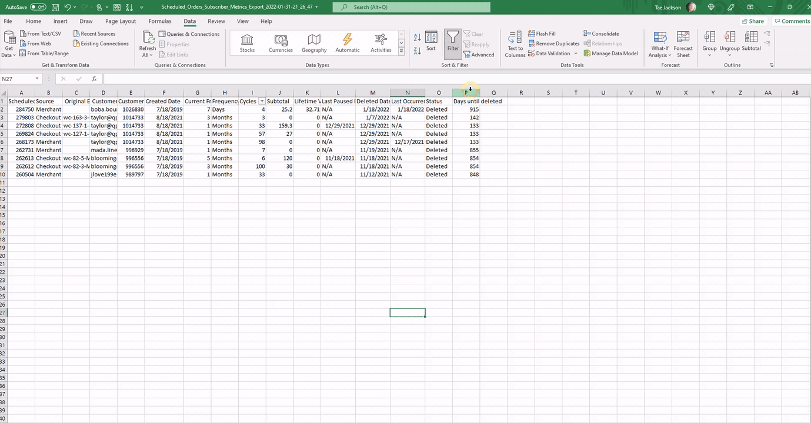This screenshot has width=811, height=423.
Task: Click the Undo arrow icon
Action: [68, 7]
